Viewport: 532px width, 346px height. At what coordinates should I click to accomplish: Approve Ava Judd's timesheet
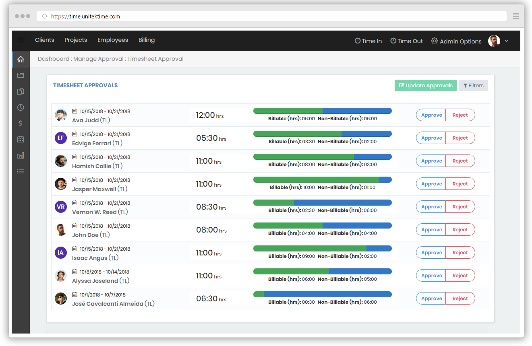click(x=431, y=115)
